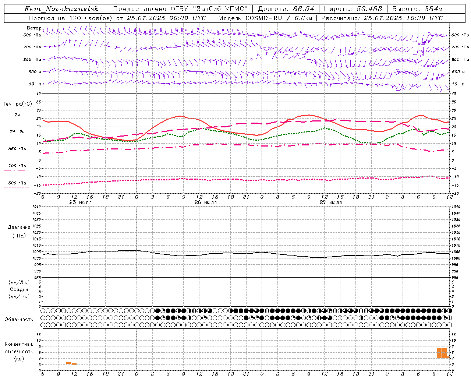The height and width of the screenshot is (377, 471).
Task: Click the small orange convective bar on 25 июля
Action: coord(71,363)
